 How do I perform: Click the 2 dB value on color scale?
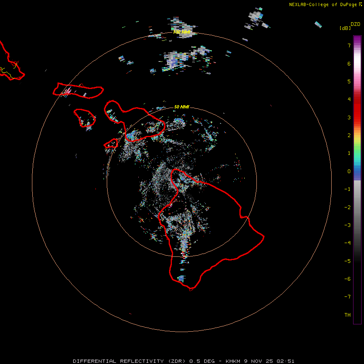(349, 135)
